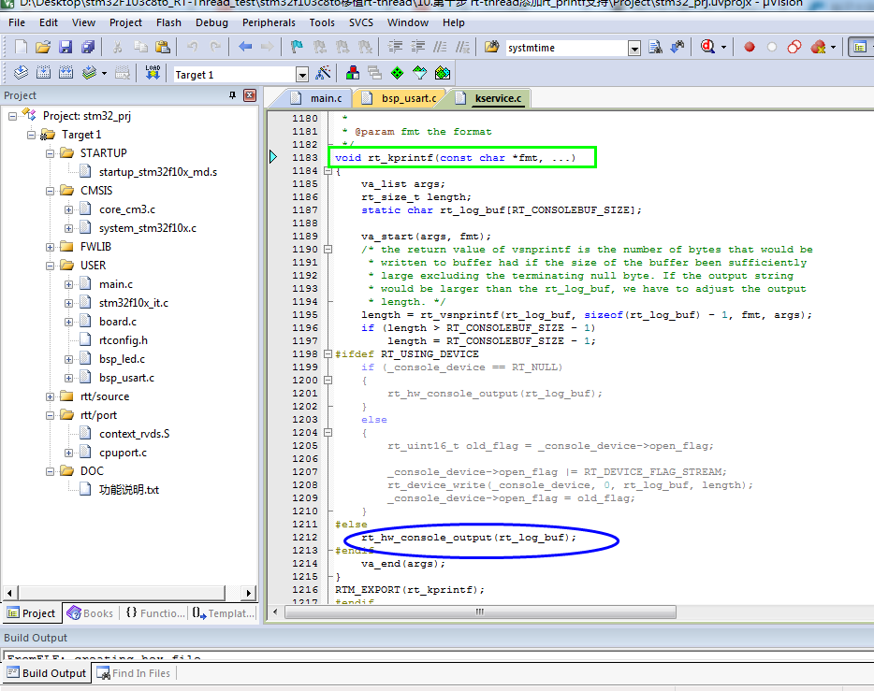Open the Find In Files output pane
This screenshot has height=691, width=874.
[x=135, y=672]
